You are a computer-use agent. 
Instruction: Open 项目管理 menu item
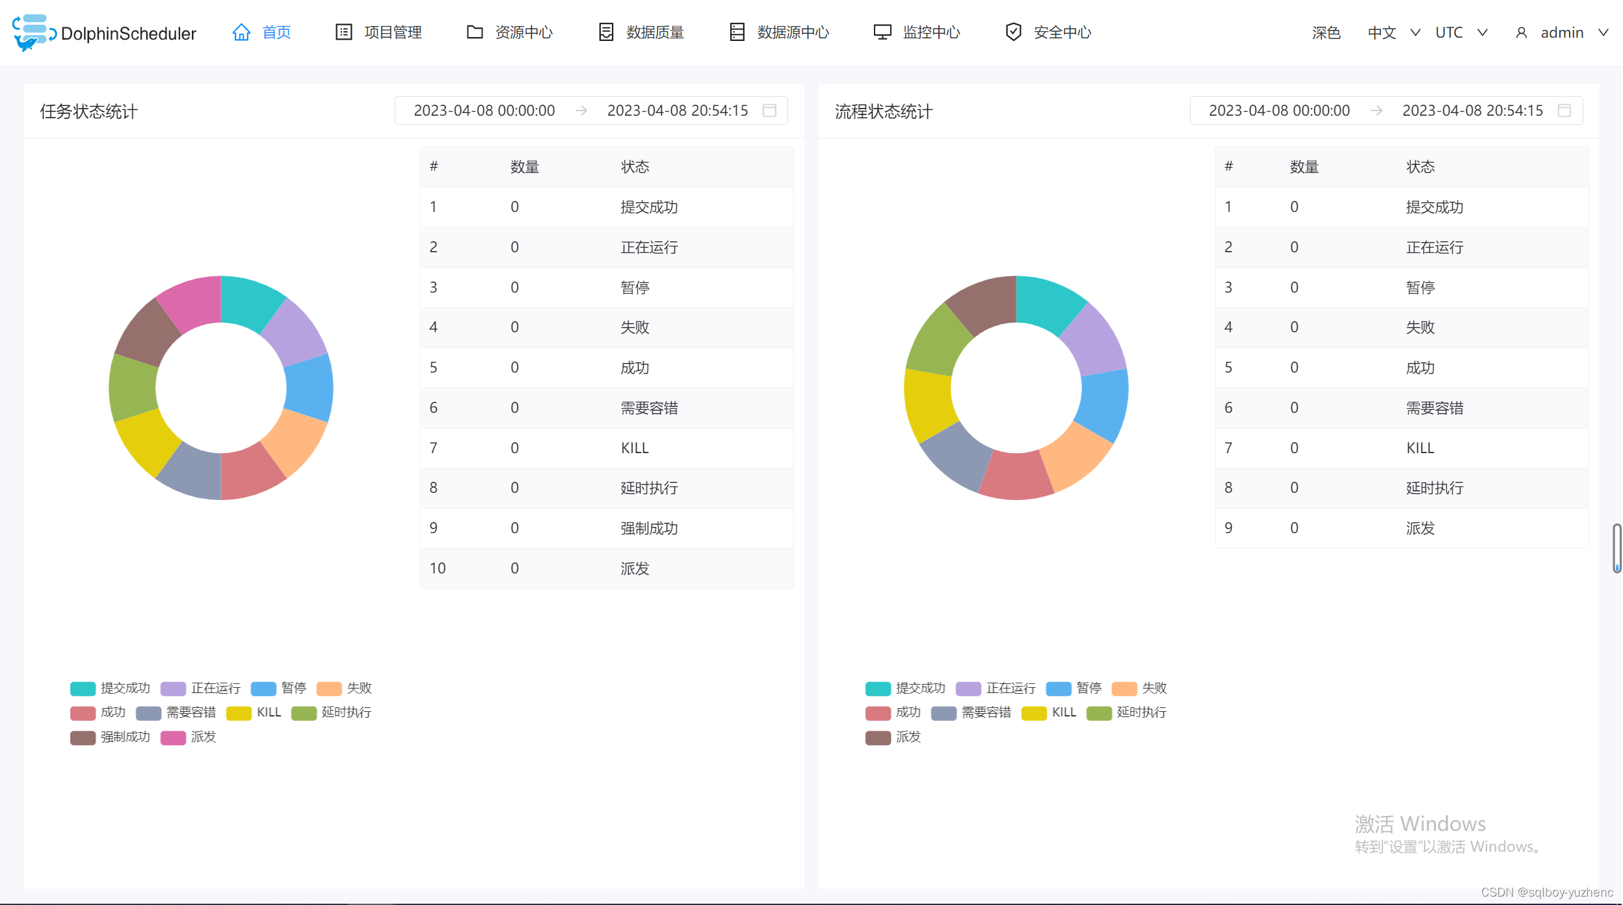point(378,32)
